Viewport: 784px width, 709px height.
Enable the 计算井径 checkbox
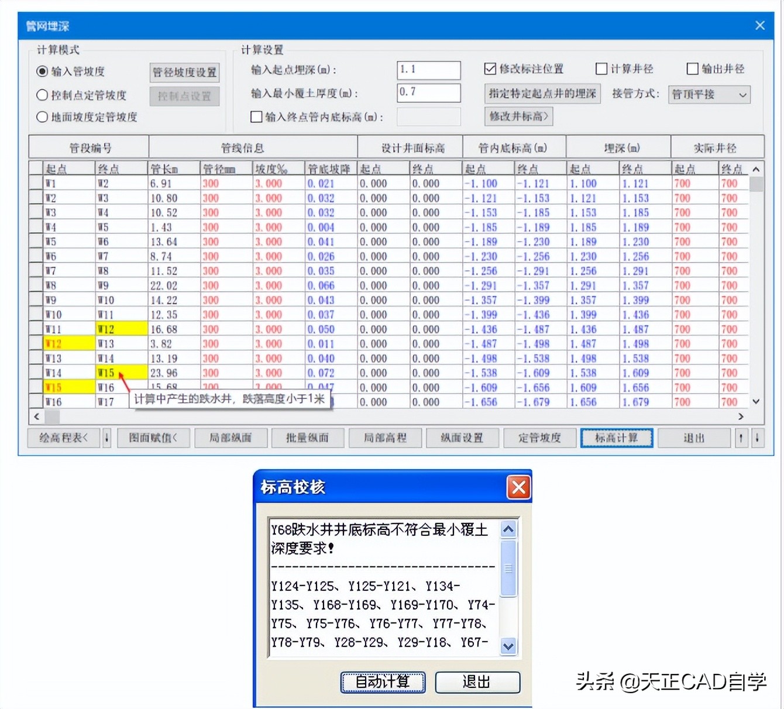[x=601, y=69]
